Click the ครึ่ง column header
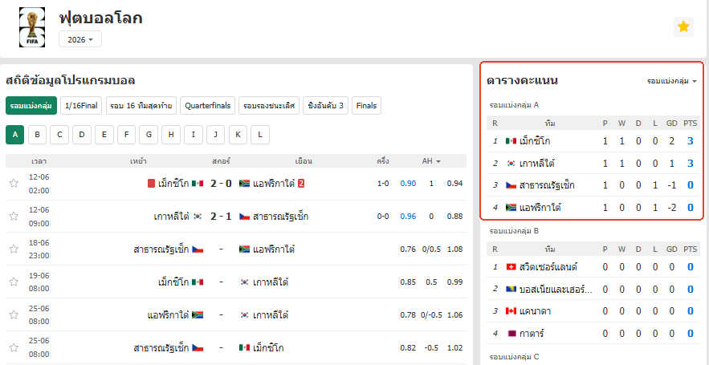This screenshot has height=365, width=709. tap(383, 160)
